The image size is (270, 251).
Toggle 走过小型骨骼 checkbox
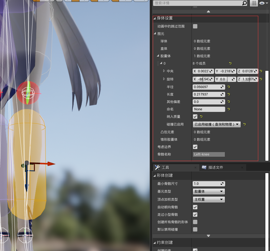195,215
